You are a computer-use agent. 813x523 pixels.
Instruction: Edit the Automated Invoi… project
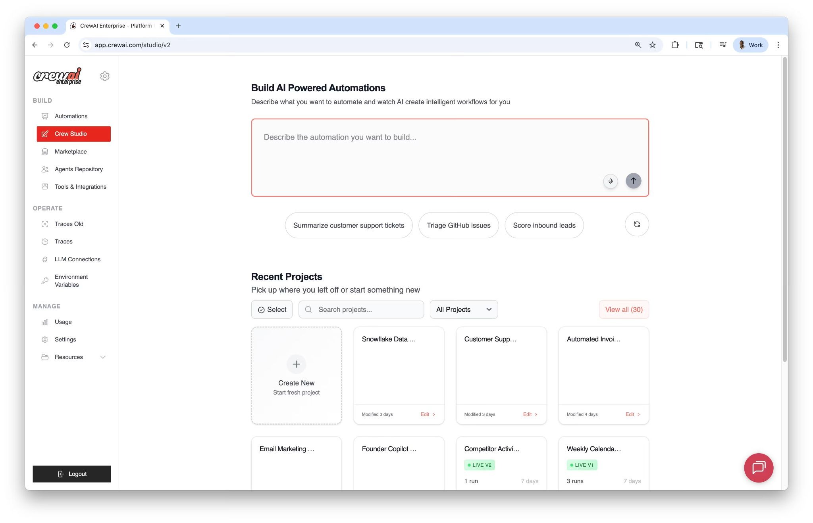point(632,414)
